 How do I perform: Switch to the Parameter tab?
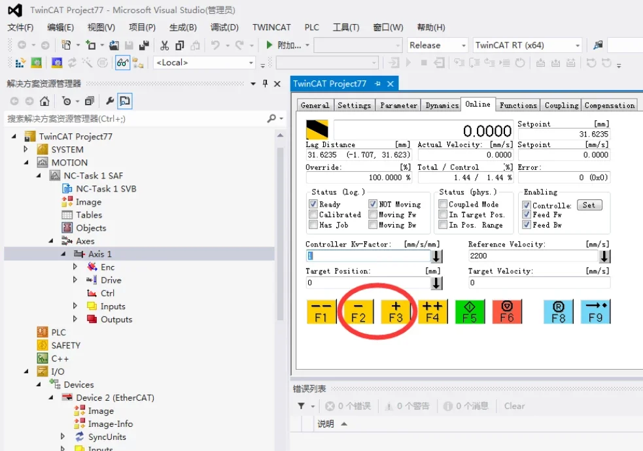[x=398, y=105]
